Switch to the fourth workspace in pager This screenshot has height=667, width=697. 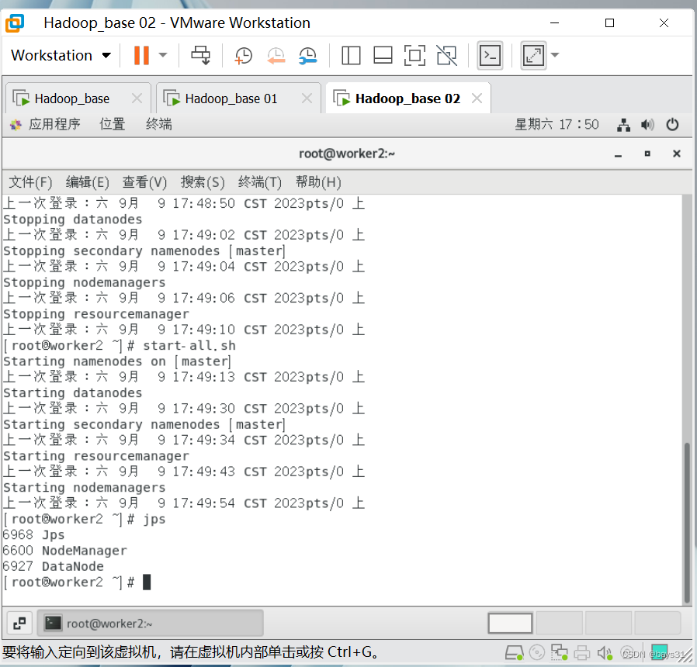coord(657,624)
